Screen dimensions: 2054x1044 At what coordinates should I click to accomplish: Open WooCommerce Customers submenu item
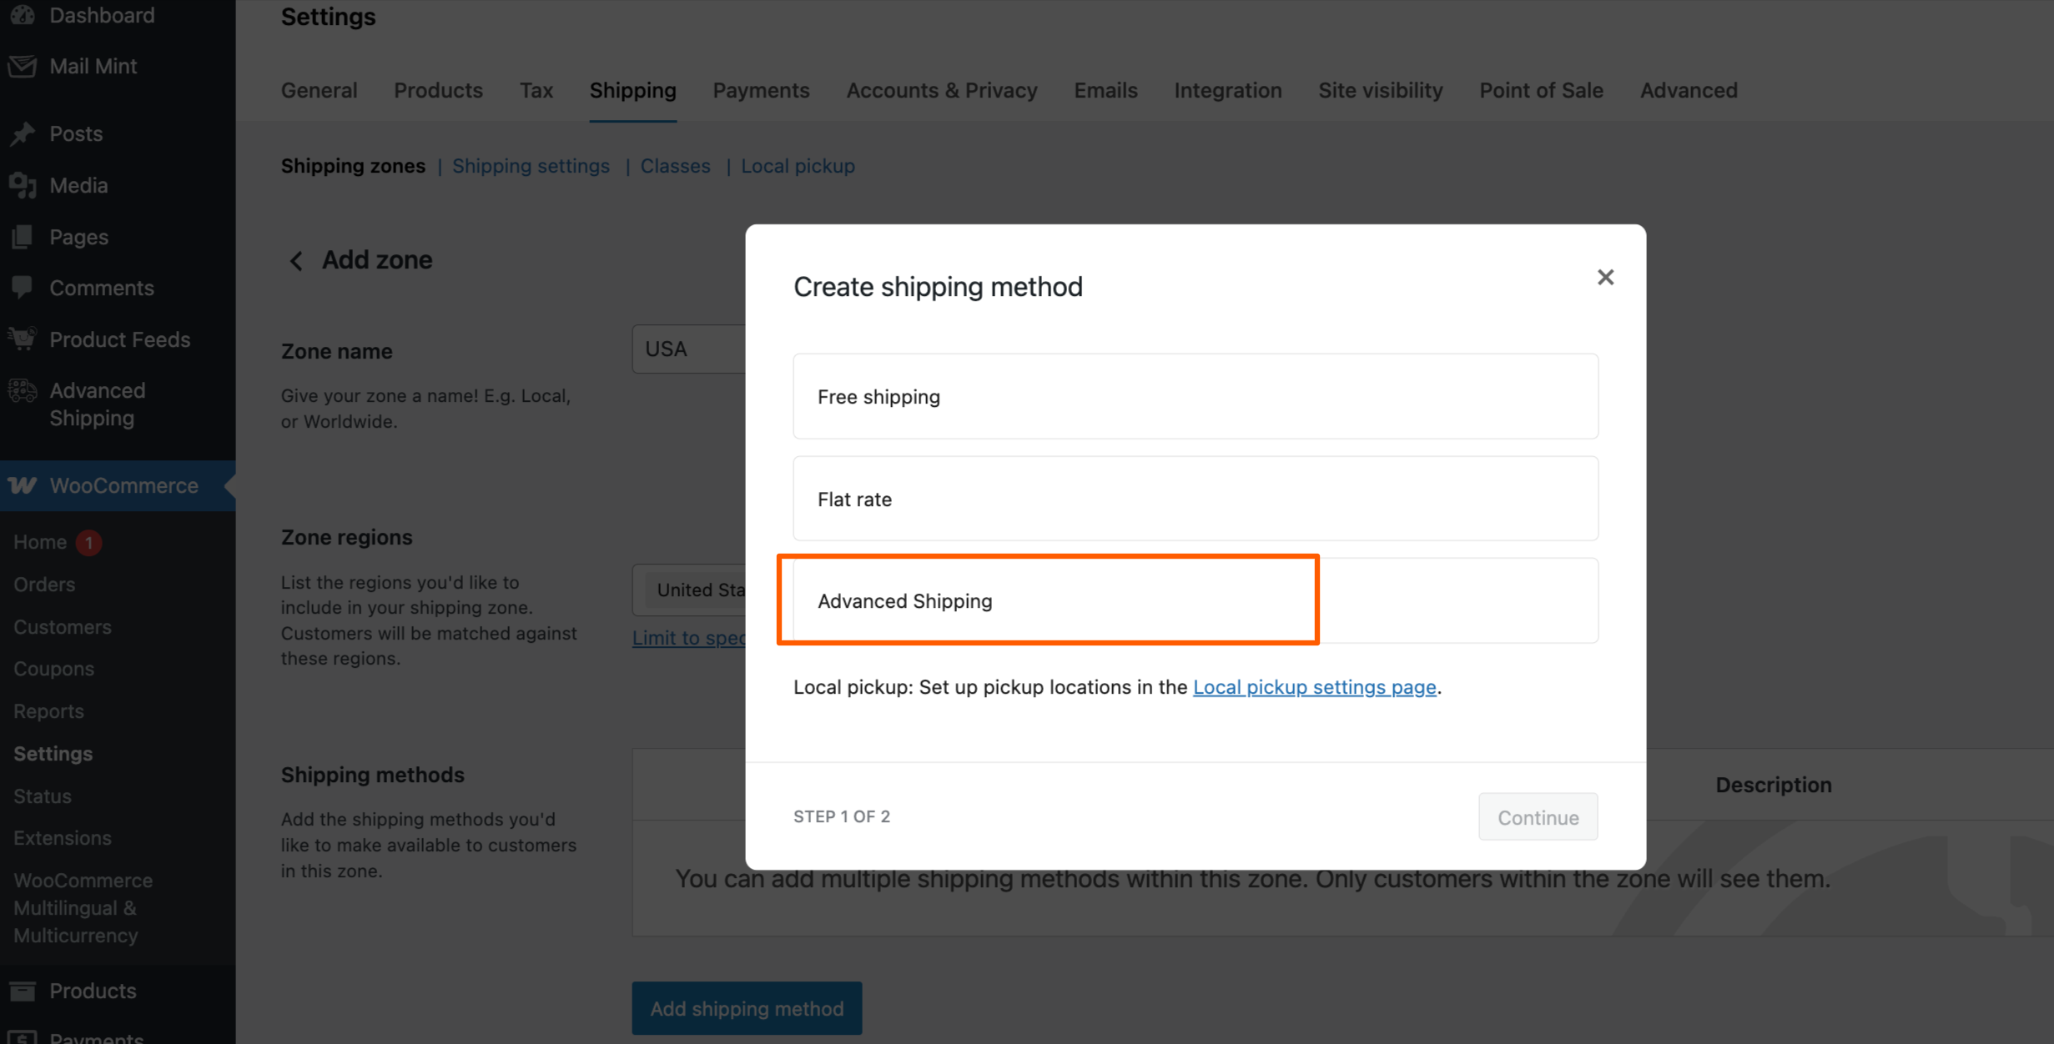point(63,627)
